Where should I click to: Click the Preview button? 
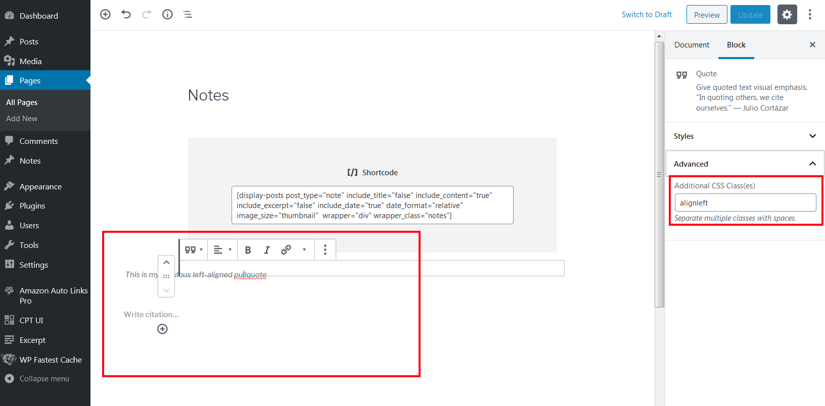706,15
